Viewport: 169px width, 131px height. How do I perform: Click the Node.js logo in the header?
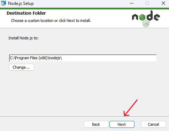coord(146,19)
